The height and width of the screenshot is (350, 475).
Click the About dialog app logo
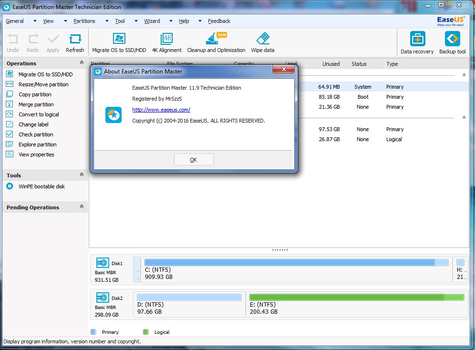[x=114, y=115]
